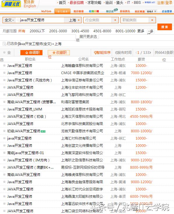Image resolution: width=174 pixels, height=214 pixels.
Task: Check the box for JAVA开发工程师（初级）
Action: click(4, 116)
